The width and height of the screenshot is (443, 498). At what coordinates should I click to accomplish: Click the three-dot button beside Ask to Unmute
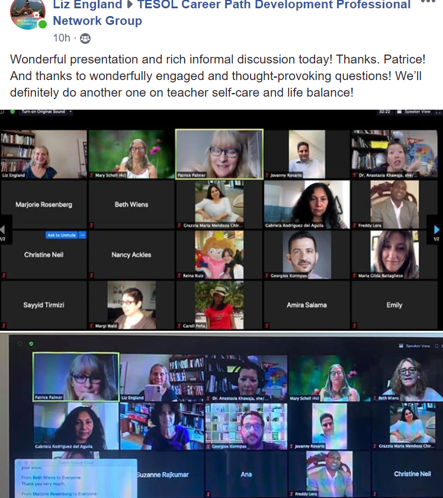[83, 235]
